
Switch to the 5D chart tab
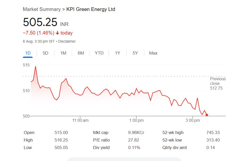(x=45, y=53)
